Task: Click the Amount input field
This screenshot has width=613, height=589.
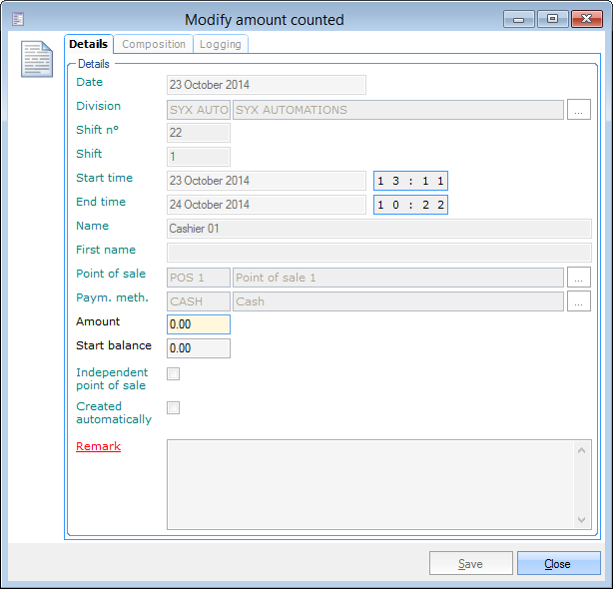Action: (199, 324)
